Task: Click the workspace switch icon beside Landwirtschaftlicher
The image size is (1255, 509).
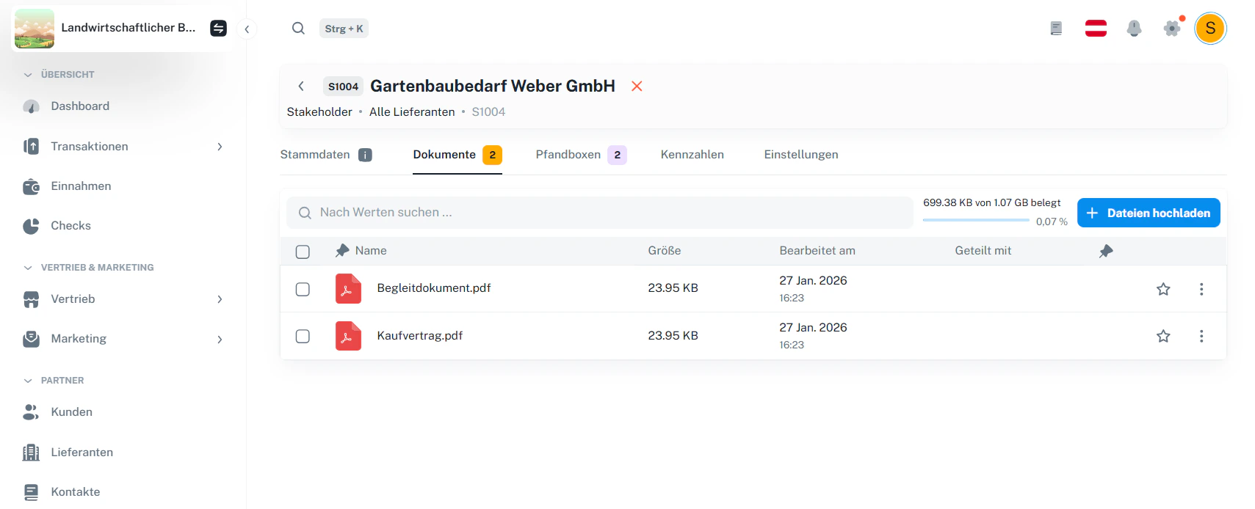Action: [x=218, y=29]
